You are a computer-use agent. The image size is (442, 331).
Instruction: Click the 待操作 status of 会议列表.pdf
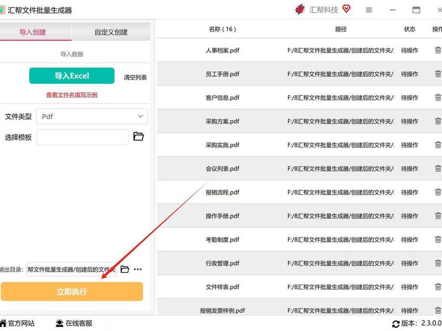point(409,169)
